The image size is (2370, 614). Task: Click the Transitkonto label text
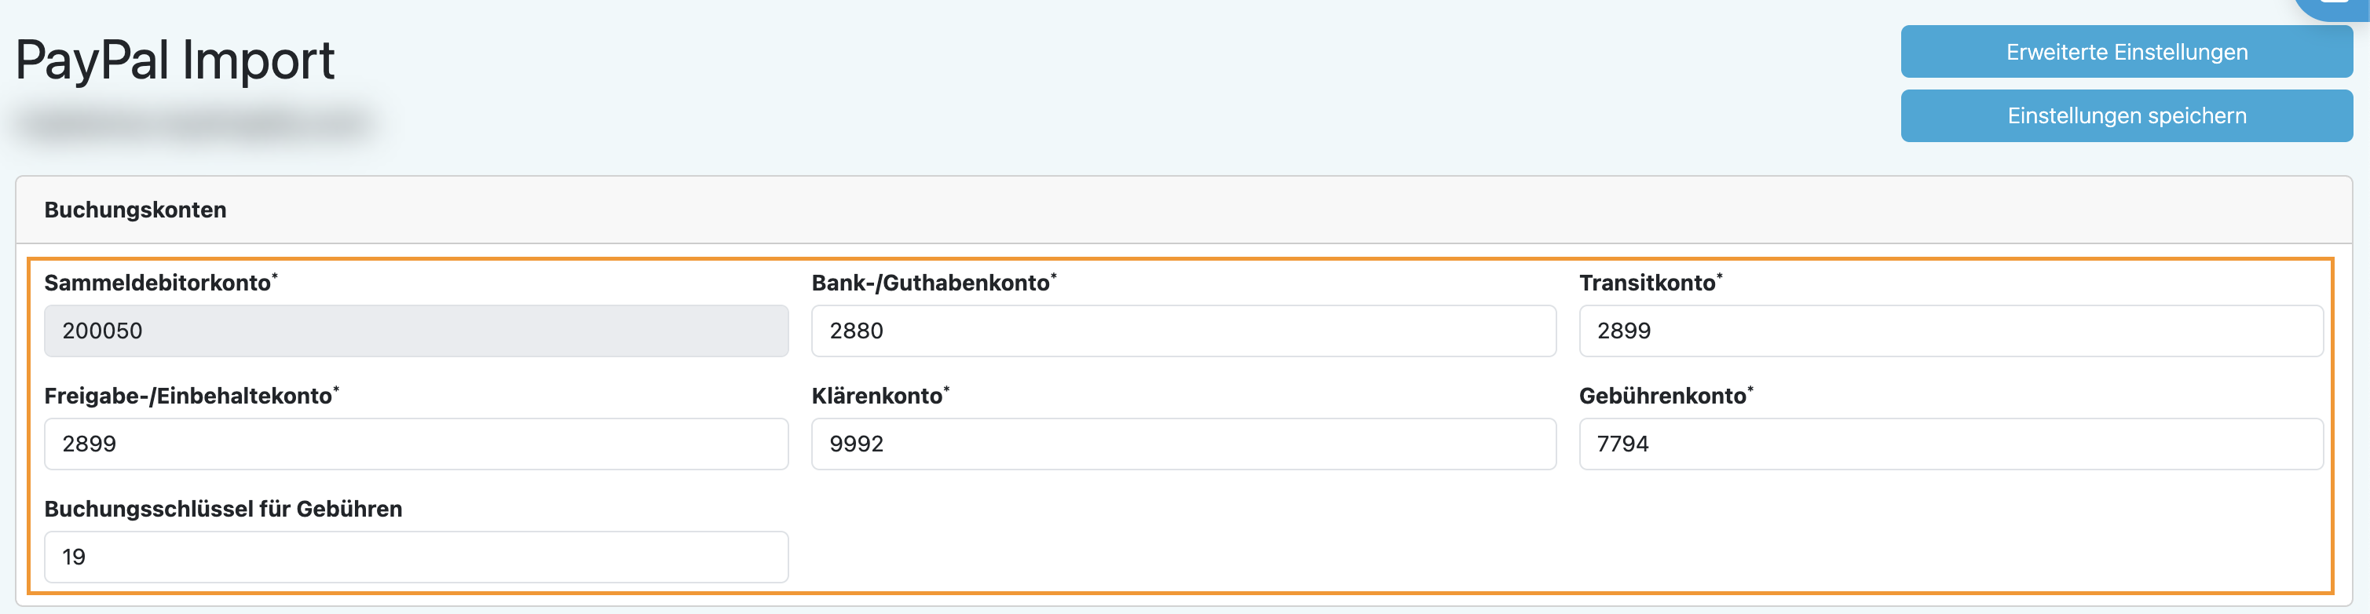pos(1648,283)
